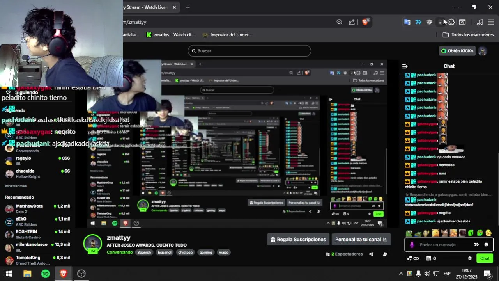Select the cat face emote in quick bar
This screenshot has width=499, height=281.
(x=444, y=233)
